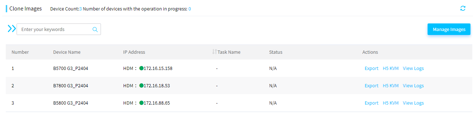Launch H5 KVM for B5800 G3_P2404
Image resolution: width=473 pixels, height=132 pixels.
[x=390, y=103]
